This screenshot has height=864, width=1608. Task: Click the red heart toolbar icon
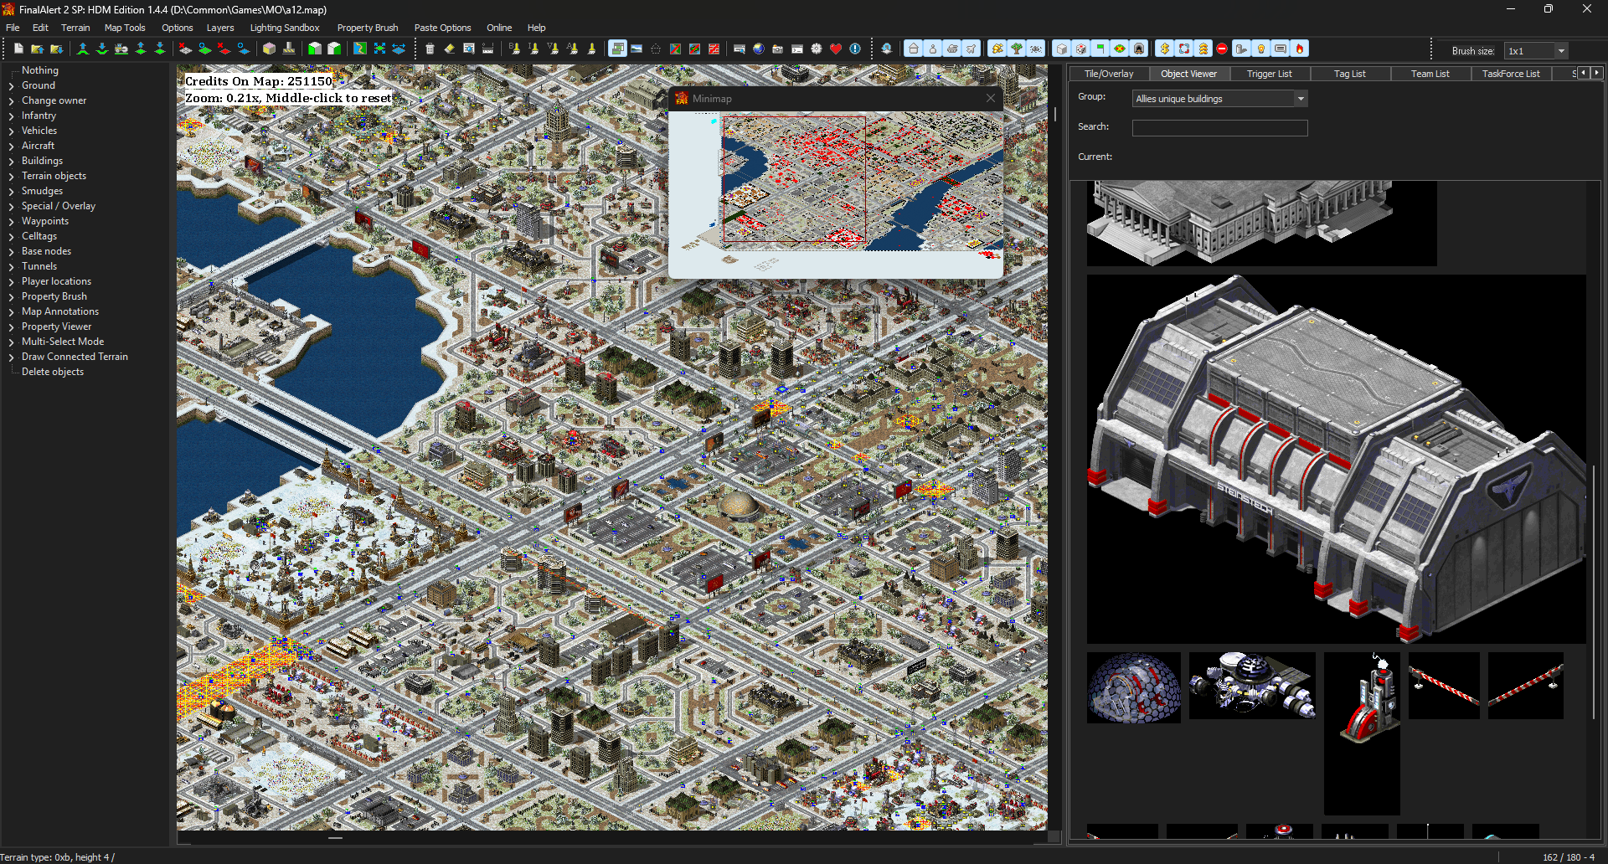[x=835, y=49]
